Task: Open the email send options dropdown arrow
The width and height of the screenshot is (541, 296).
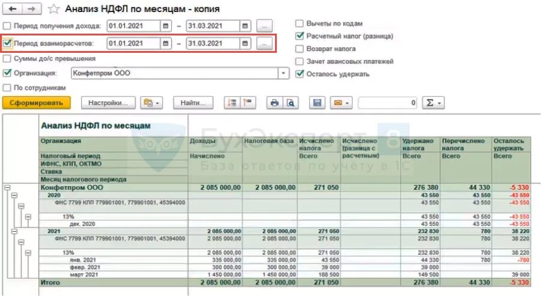Action: point(347,103)
